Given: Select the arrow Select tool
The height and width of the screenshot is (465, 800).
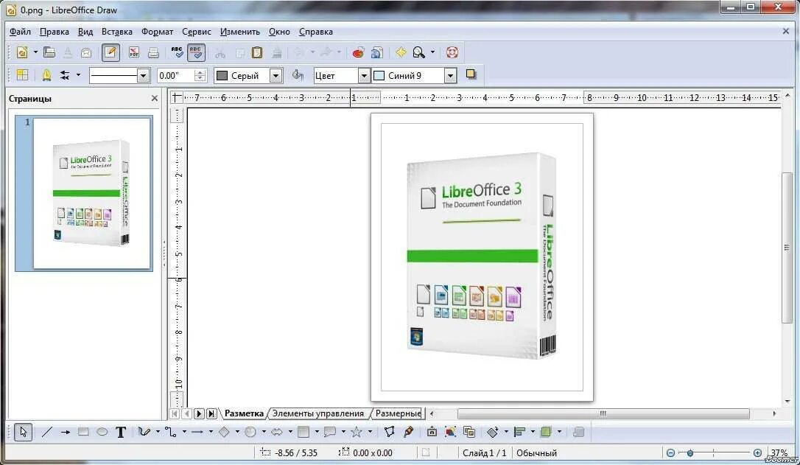Looking at the screenshot, I should click(x=23, y=433).
